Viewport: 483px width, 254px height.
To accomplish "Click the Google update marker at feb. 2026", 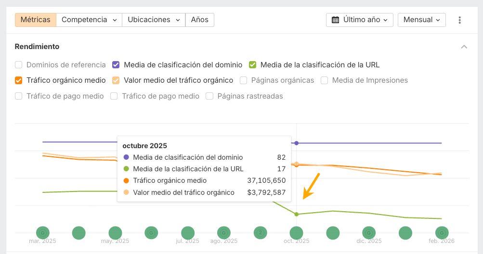I will pos(442,233).
